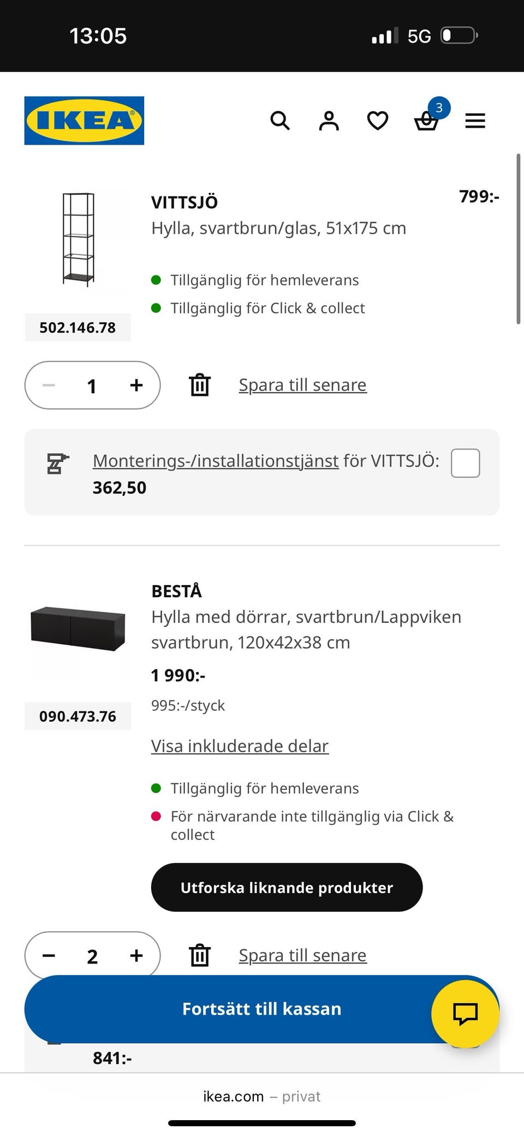Open the favorites heart icon

click(x=377, y=121)
